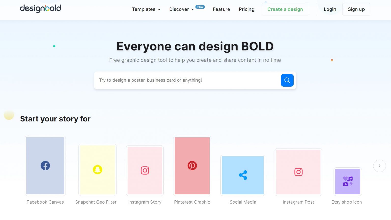Open the red Pinterest Graphic card
Screen dimensions: 391x220
(192, 166)
